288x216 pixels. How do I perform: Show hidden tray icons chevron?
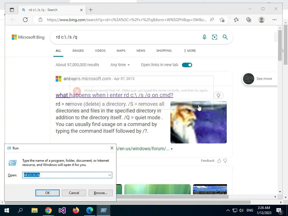[228, 210]
